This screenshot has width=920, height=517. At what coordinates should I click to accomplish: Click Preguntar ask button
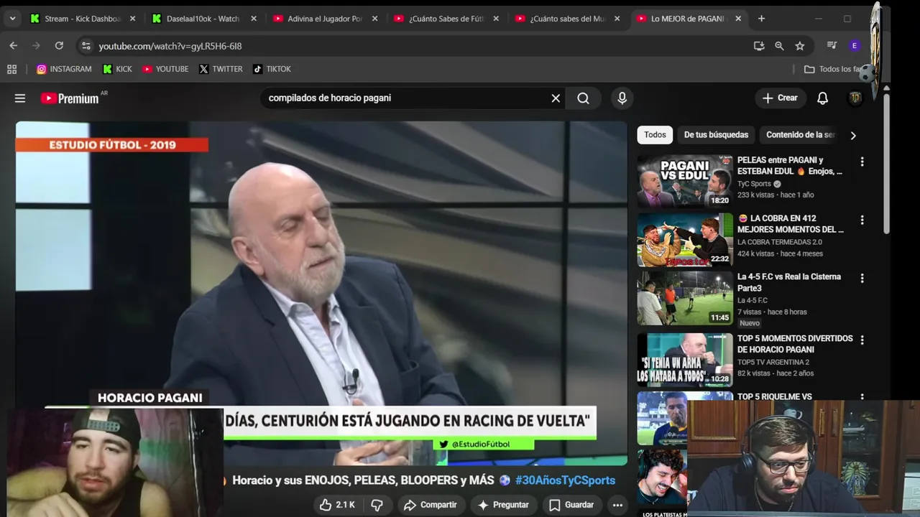coord(503,505)
